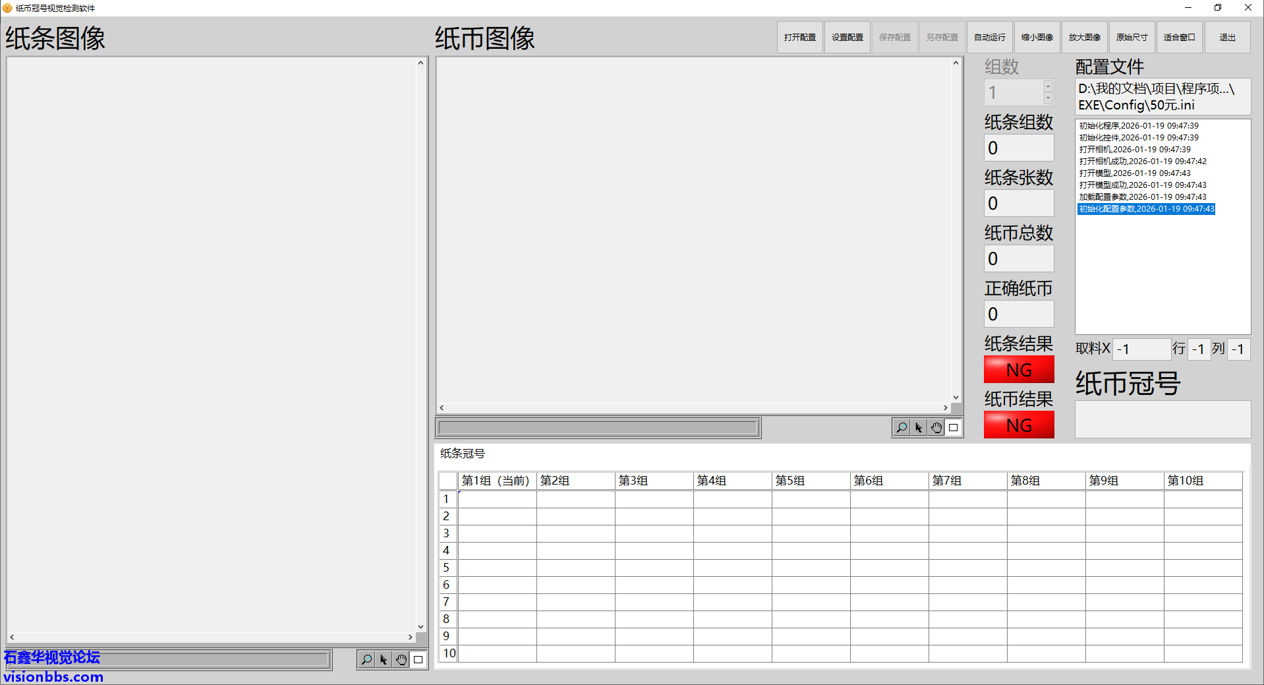
Task: Select log entry 打开相机成功
Action: click(1142, 162)
